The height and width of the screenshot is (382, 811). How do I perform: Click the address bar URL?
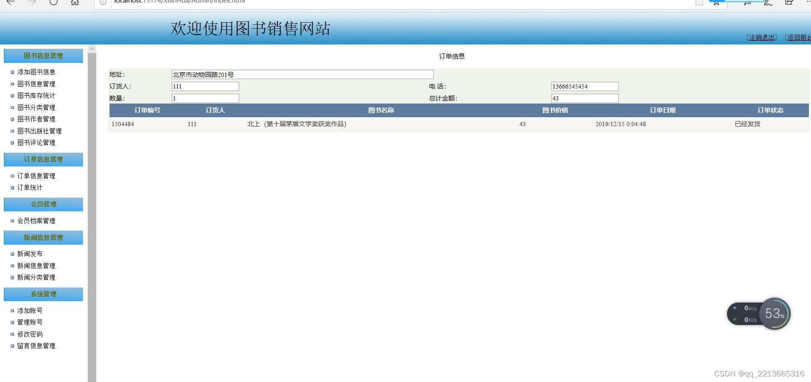(x=180, y=2)
